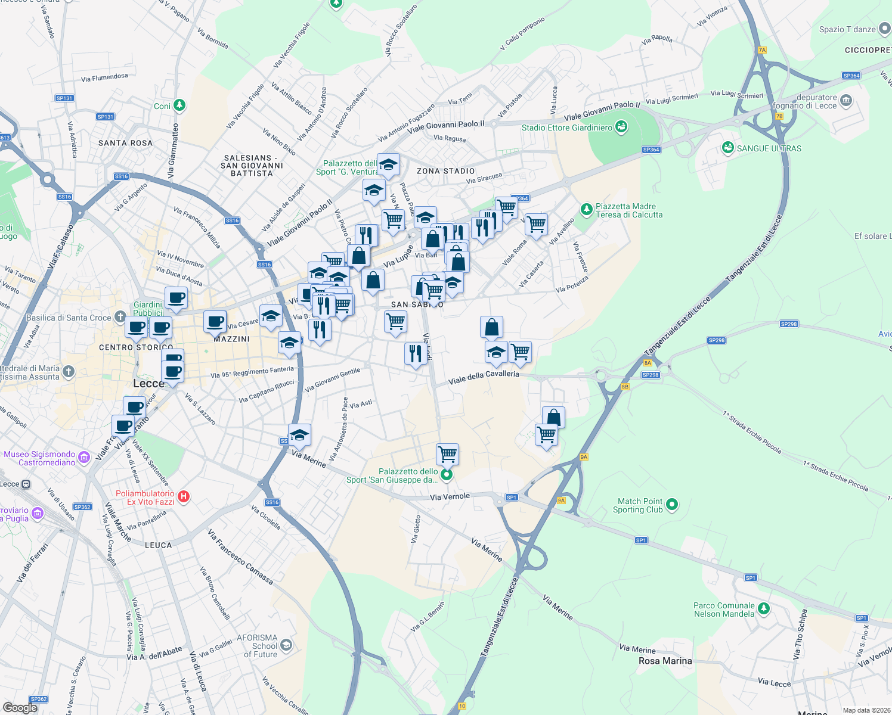This screenshot has width=892, height=715.
Task: Click the SS16 highway shield near Via Merine
Action: pyautogui.click(x=281, y=442)
